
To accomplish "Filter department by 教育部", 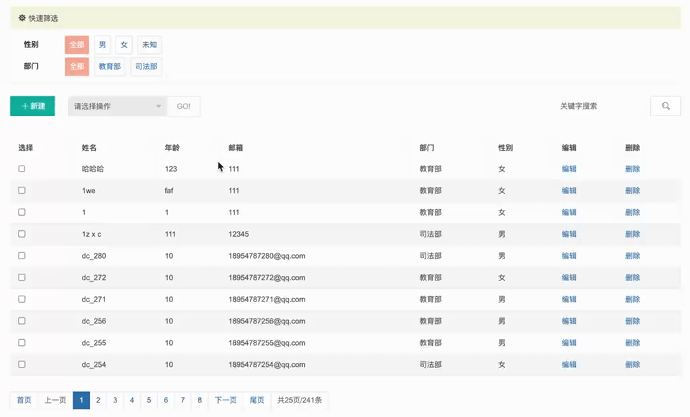I will (110, 67).
